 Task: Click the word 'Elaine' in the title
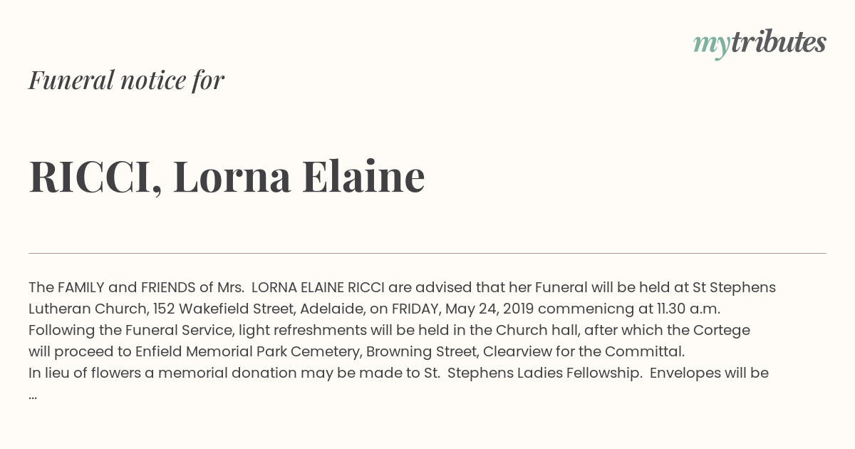tap(363, 177)
